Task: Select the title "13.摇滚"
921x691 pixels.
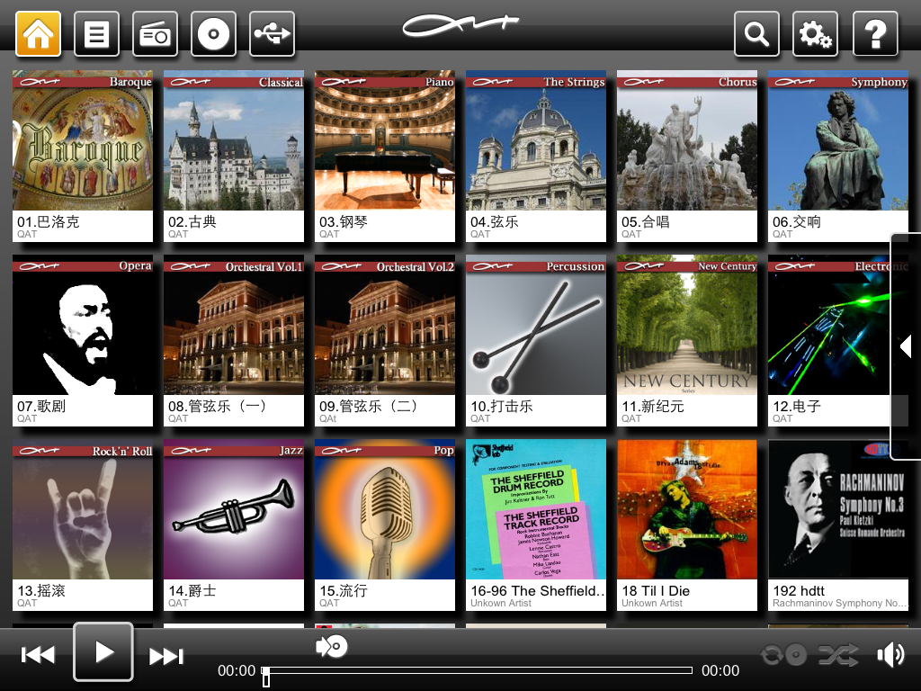Action: tap(41, 590)
